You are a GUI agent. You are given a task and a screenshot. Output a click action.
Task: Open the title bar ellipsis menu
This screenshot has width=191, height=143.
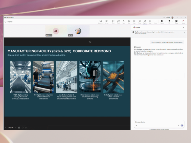164,17
